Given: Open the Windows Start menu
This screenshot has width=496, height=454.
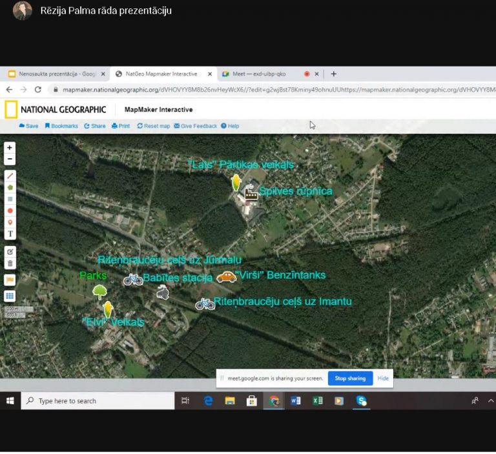Looking at the screenshot, I should click(10, 401).
